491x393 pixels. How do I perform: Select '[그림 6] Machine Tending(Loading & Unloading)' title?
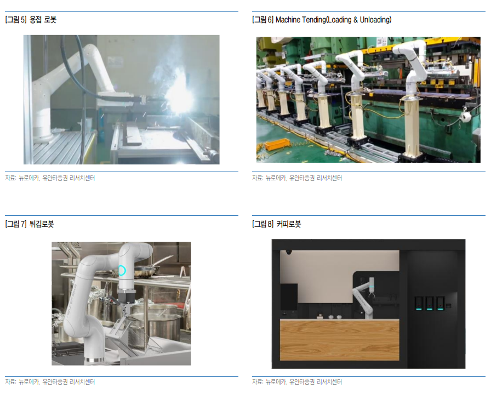tap(322, 20)
